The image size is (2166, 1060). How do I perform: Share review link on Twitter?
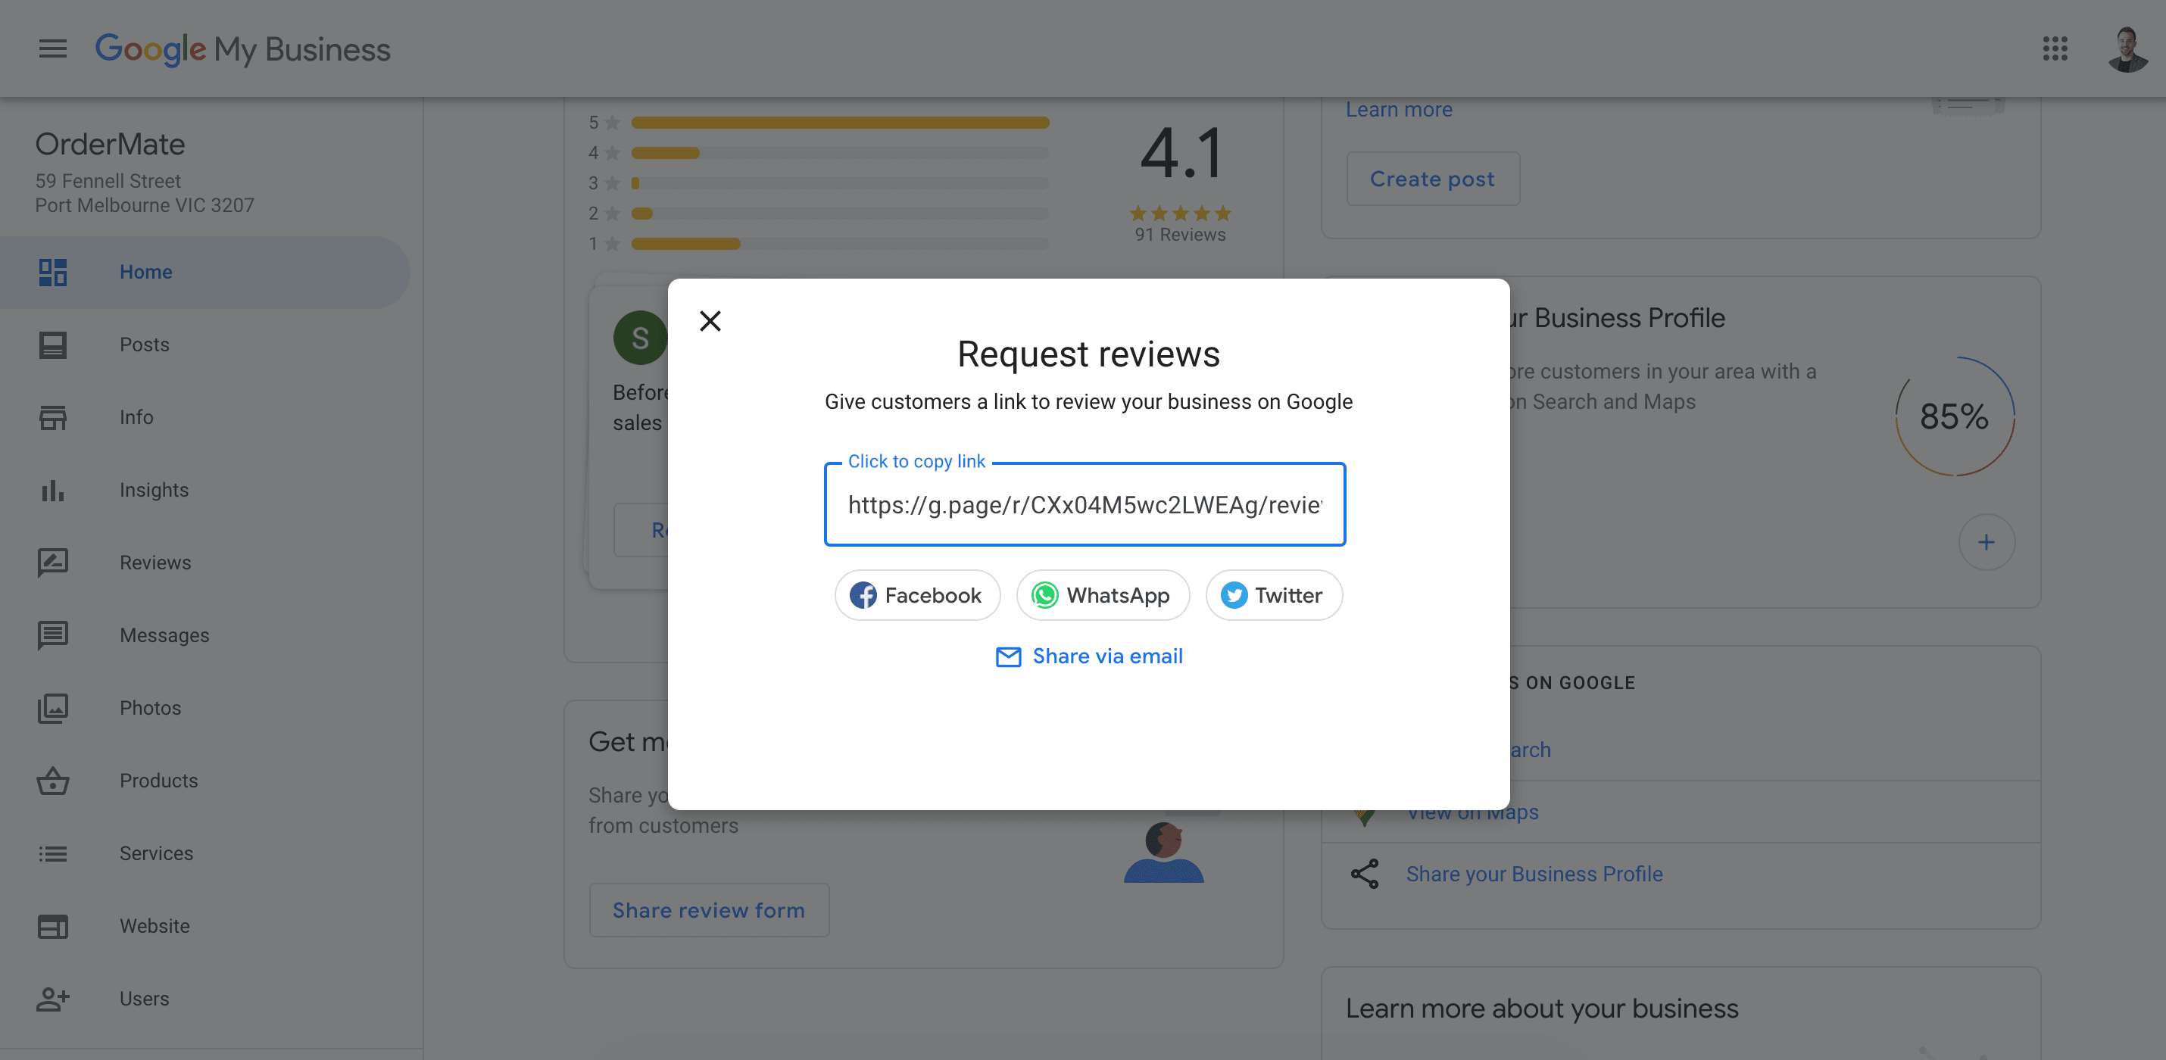(1273, 595)
